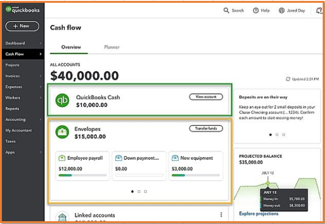325x224 pixels.
Task: Open the Explore projections link
Action: tap(259, 214)
